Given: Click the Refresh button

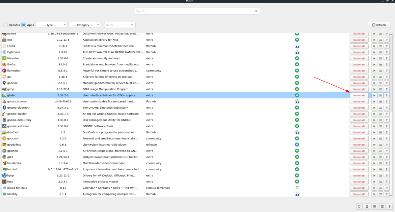Looking at the screenshot, I should pyautogui.click(x=379, y=25).
